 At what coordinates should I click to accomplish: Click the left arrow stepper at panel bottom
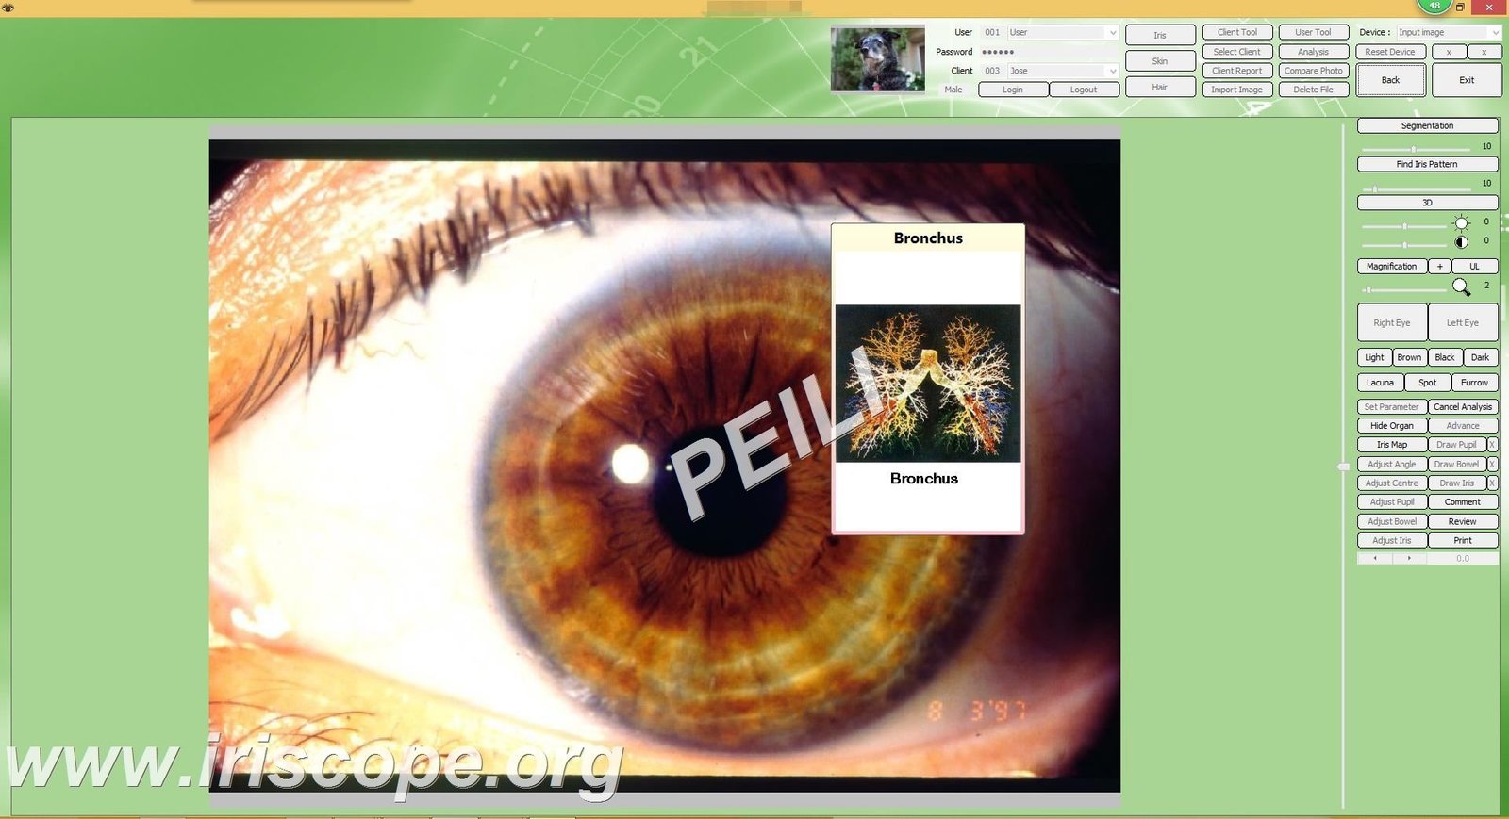click(1375, 558)
